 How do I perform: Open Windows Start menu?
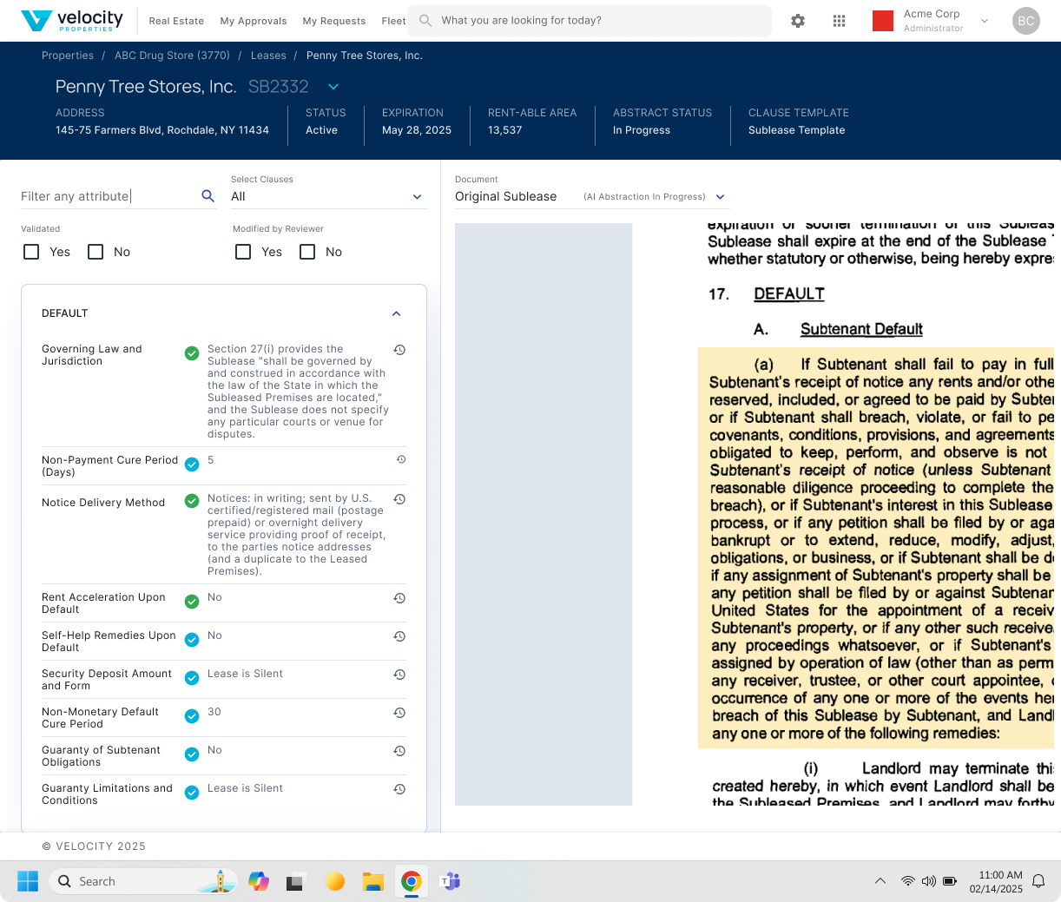(x=28, y=881)
